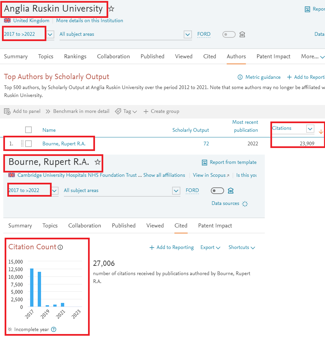Viewport: 325px width, 339px height.
Task: Click Show all affiliations link
Action: coord(164,175)
